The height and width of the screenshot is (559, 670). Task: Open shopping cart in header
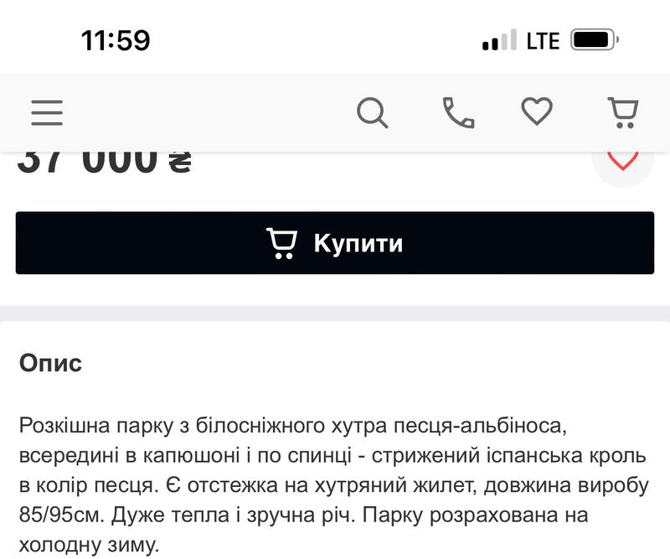point(623,113)
